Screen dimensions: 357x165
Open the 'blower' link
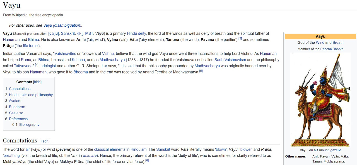coord(246,149)
